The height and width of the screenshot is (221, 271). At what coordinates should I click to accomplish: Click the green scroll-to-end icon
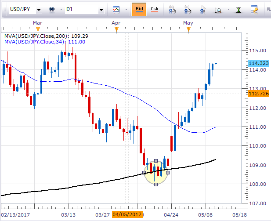coord(238,9)
